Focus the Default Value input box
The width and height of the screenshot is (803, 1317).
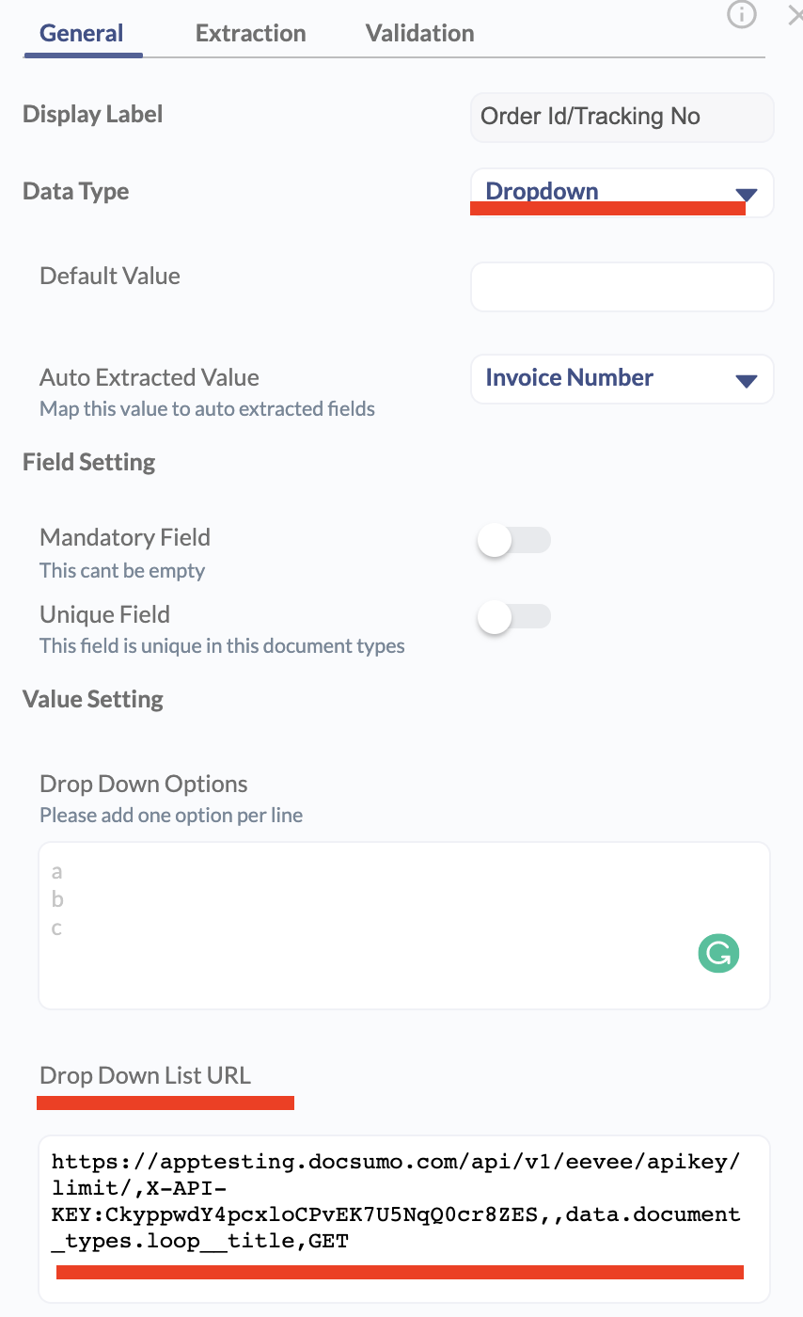[622, 287]
